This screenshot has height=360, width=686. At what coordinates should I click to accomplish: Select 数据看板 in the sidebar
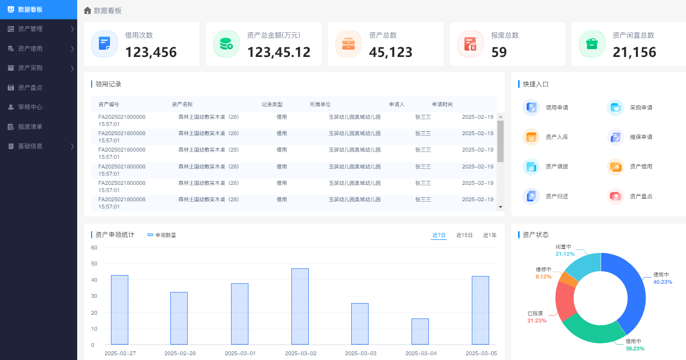(39, 10)
